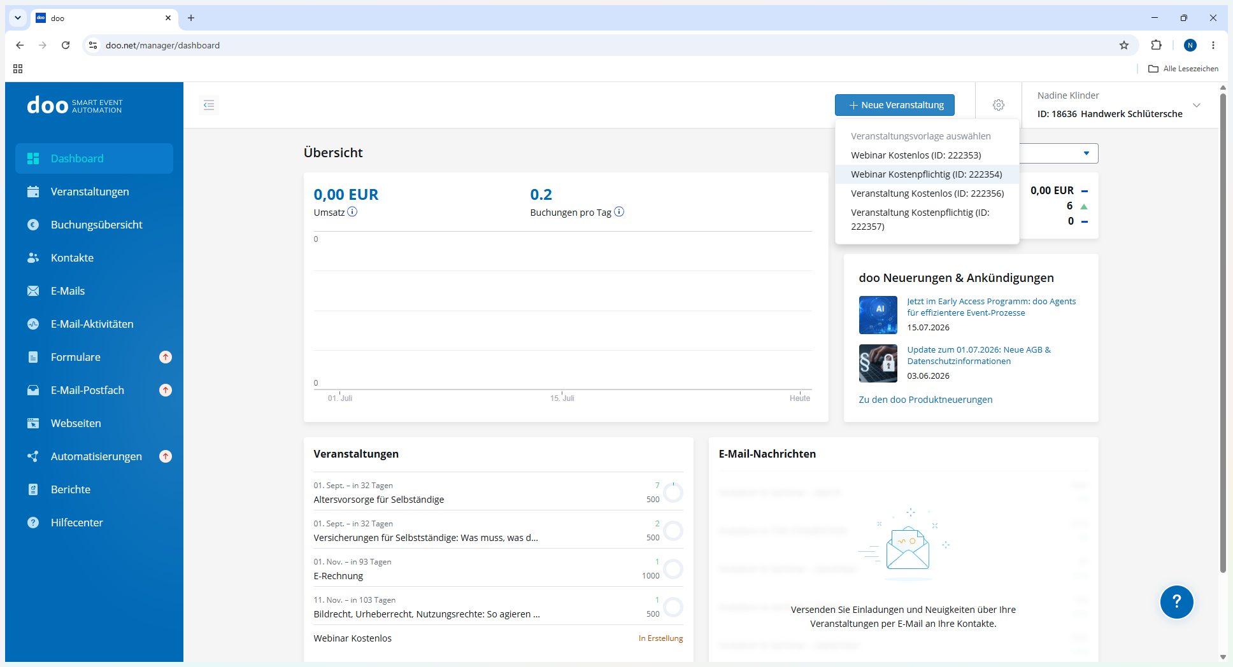Screen dimensions: 1233x667
Task: Open E-Mail-Postfach inbox icon in sidebar
Action: click(x=33, y=390)
